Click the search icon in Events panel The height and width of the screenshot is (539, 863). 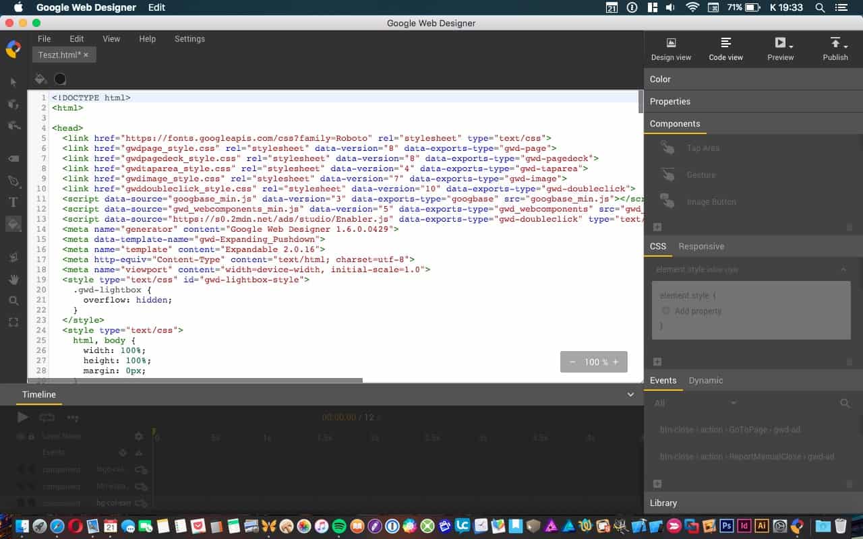click(x=845, y=404)
